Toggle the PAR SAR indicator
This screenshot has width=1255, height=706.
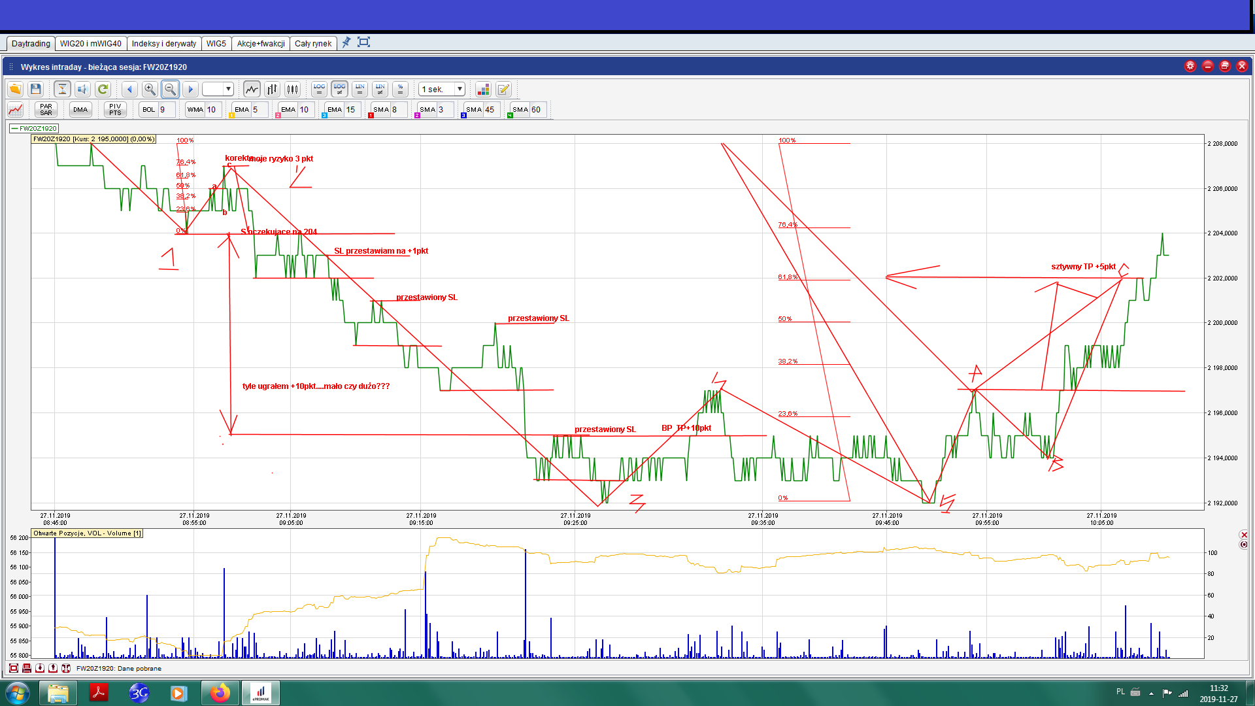coord(46,109)
